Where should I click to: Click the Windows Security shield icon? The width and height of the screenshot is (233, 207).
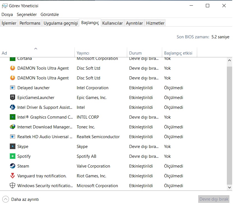click(x=13, y=186)
